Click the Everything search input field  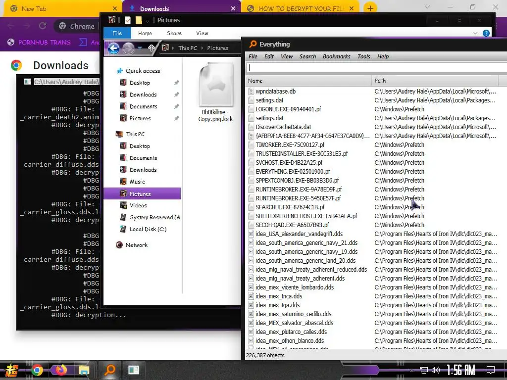coord(377,67)
